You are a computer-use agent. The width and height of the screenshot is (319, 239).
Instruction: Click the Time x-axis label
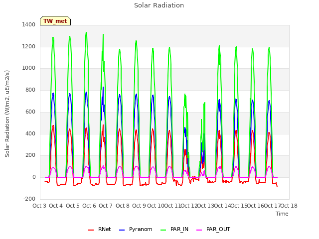coord(282,214)
